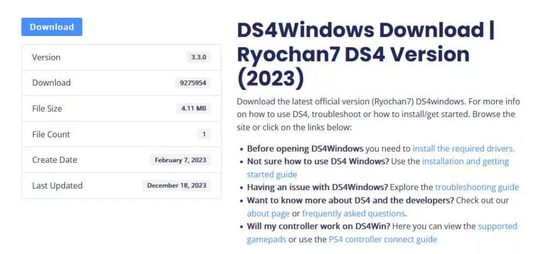Click the File Count row label
Image resolution: width=551 pixels, height=254 pixels.
point(51,134)
